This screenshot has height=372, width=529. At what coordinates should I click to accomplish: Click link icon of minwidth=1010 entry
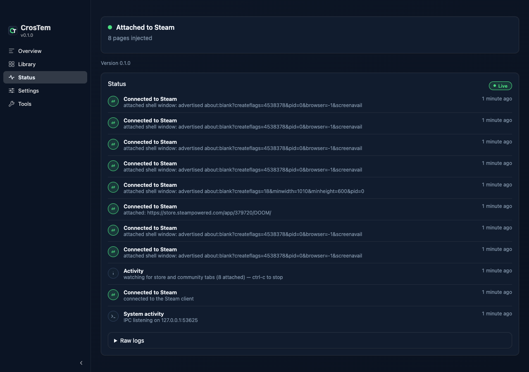(x=113, y=187)
